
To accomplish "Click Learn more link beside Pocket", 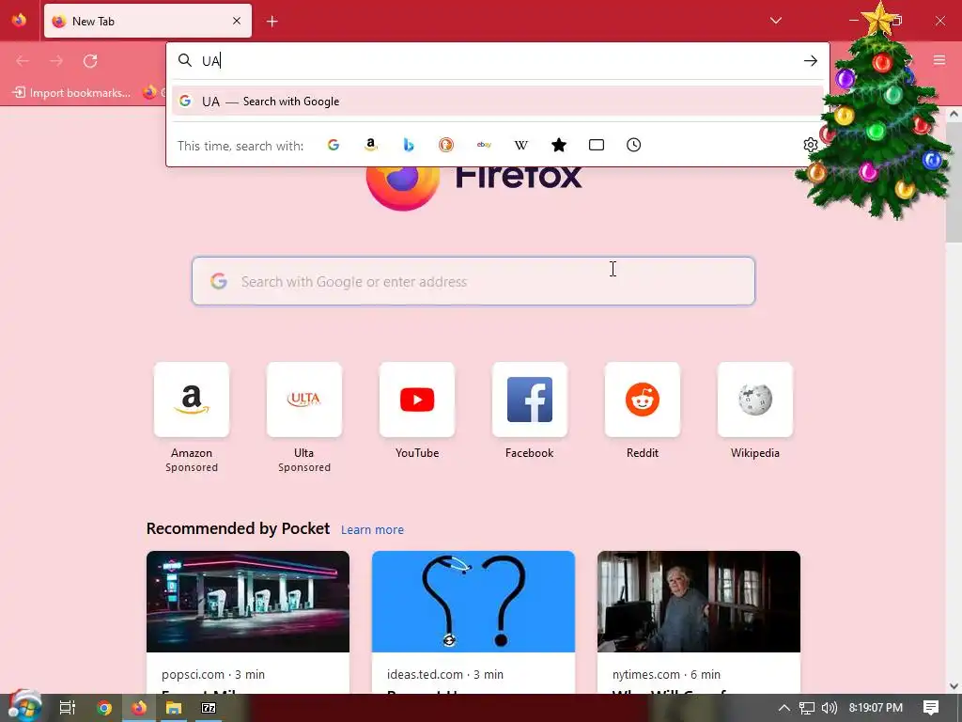I will [372, 530].
